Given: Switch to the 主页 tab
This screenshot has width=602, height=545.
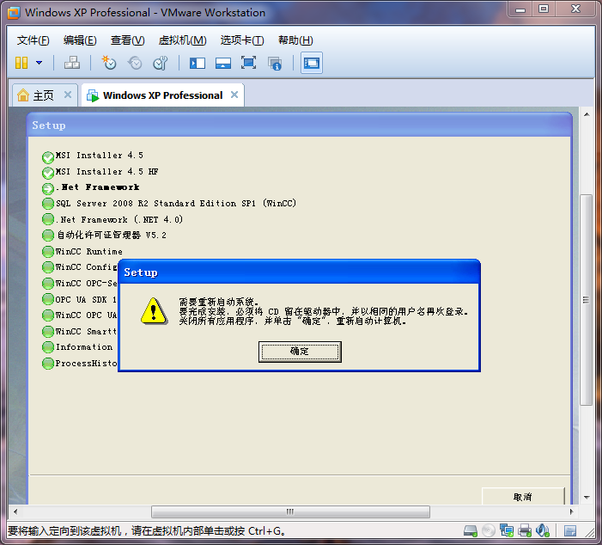Looking at the screenshot, I should pos(44,95).
